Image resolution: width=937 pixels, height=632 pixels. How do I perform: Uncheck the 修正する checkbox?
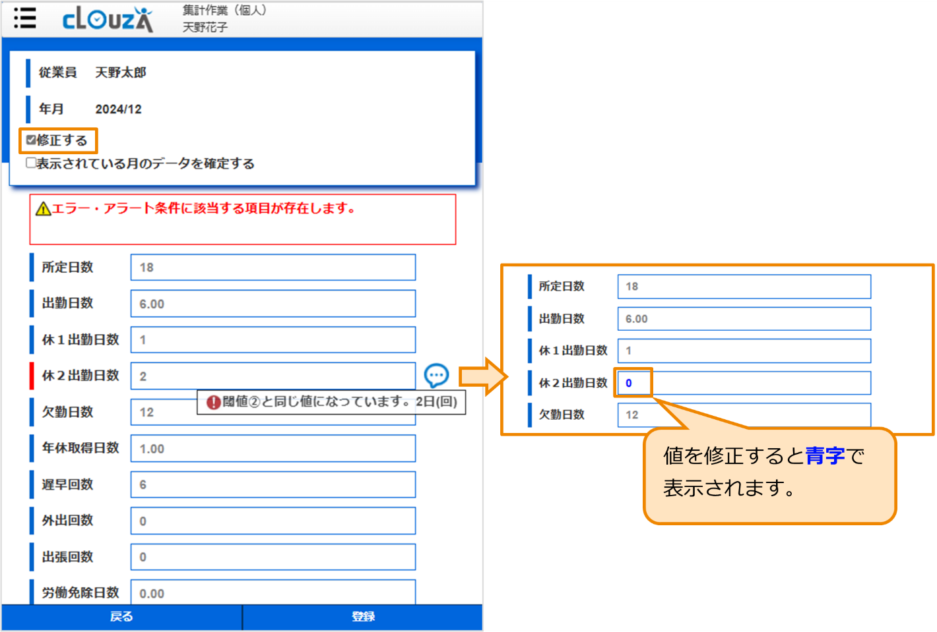[30, 139]
